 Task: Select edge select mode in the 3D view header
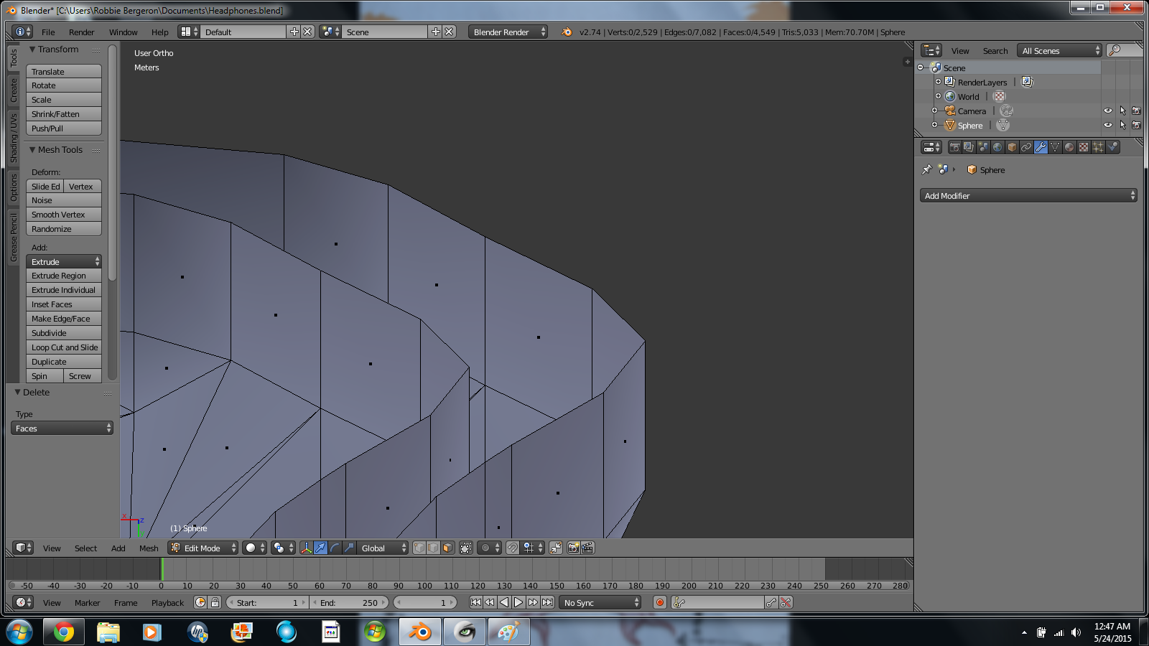coord(433,548)
